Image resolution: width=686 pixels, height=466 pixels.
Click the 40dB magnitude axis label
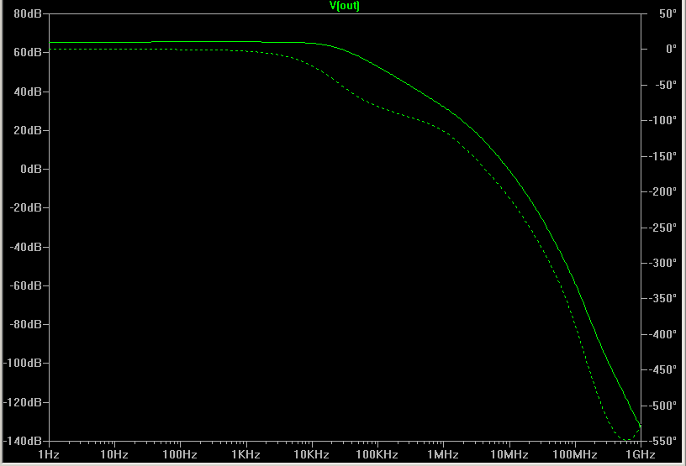point(28,92)
